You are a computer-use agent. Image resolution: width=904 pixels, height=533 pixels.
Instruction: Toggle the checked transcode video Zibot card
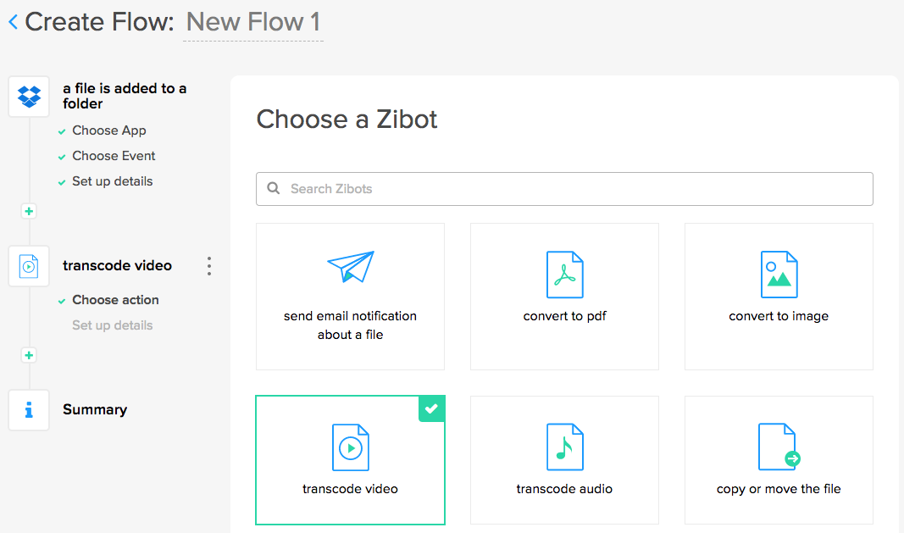(x=350, y=460)
